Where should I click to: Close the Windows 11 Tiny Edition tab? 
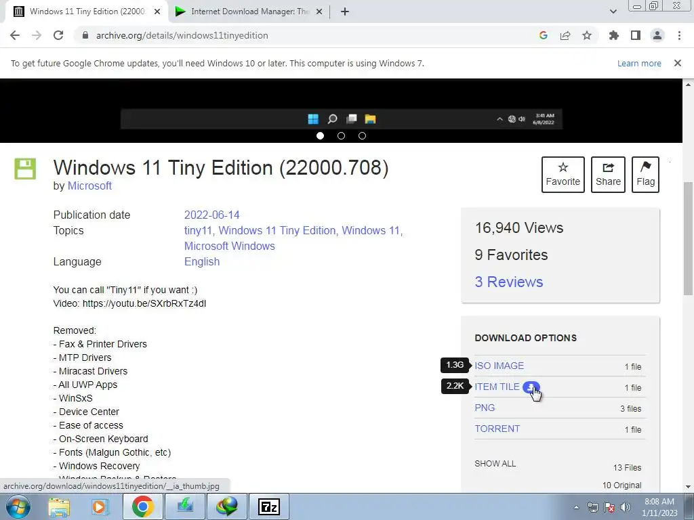point(157,12)
